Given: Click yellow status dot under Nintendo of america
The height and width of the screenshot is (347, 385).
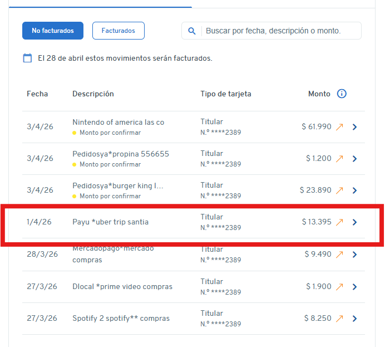Looking at the screenshot, I should tap(74, 133).
